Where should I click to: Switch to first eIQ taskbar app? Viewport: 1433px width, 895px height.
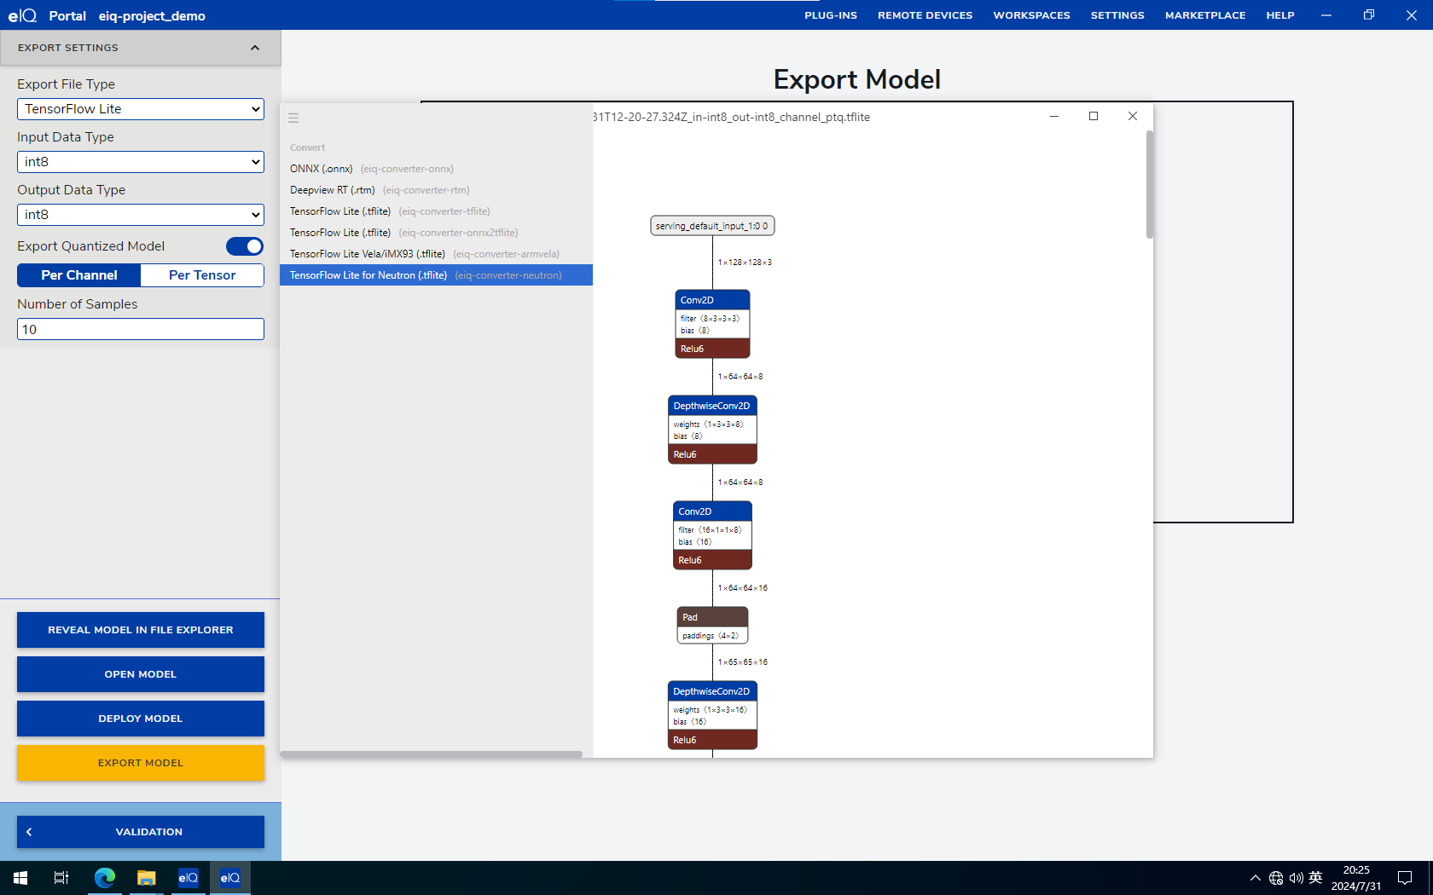click(188, 878)
